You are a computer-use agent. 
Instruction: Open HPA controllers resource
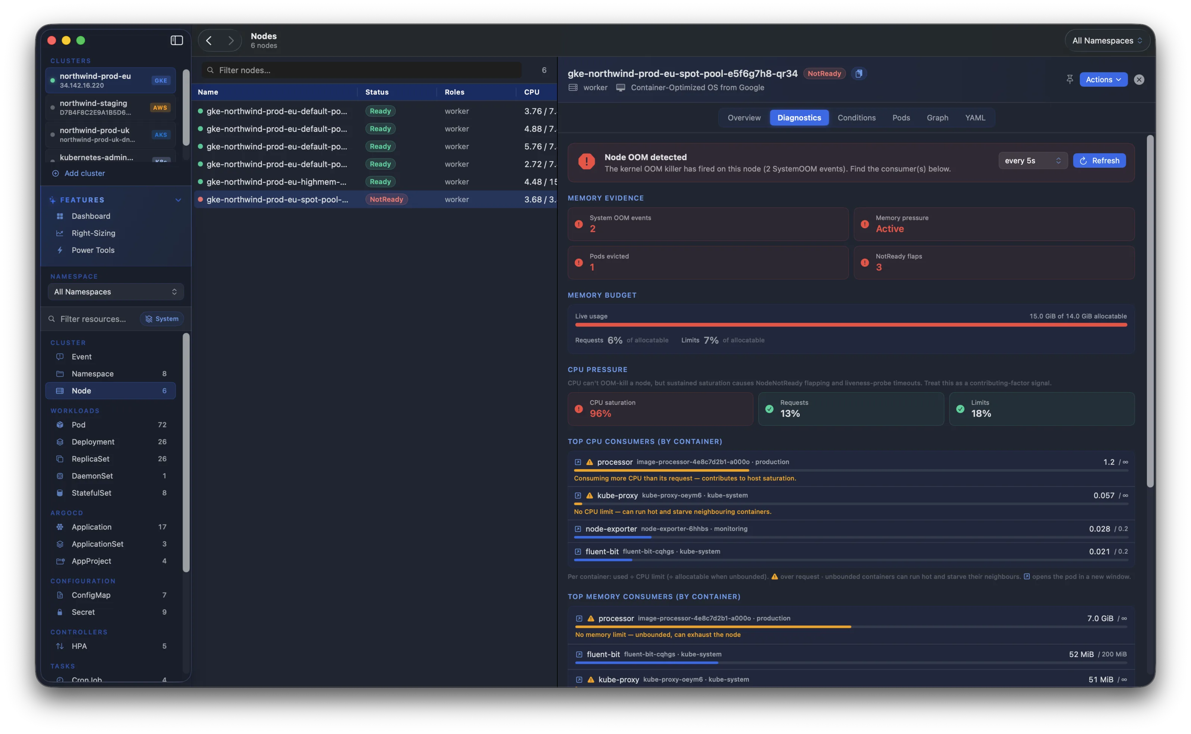pyautogui.click(x=111, y=646)
